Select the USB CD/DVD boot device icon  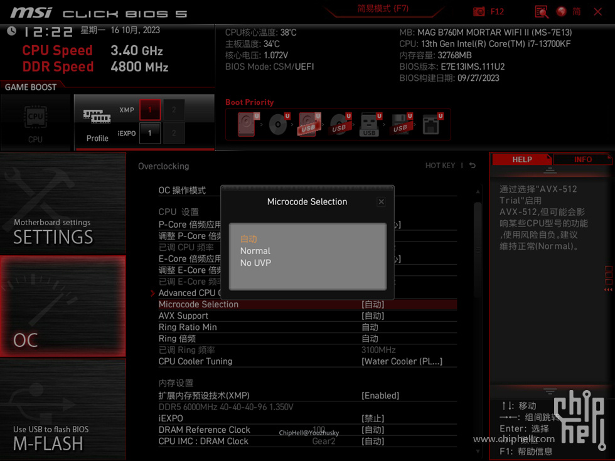pyautogui.click(x=340, y=124)
